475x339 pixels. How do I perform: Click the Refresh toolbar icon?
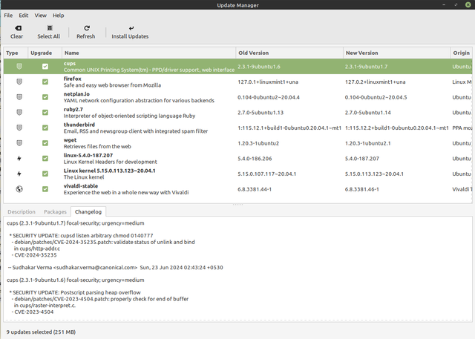point(87,28)
